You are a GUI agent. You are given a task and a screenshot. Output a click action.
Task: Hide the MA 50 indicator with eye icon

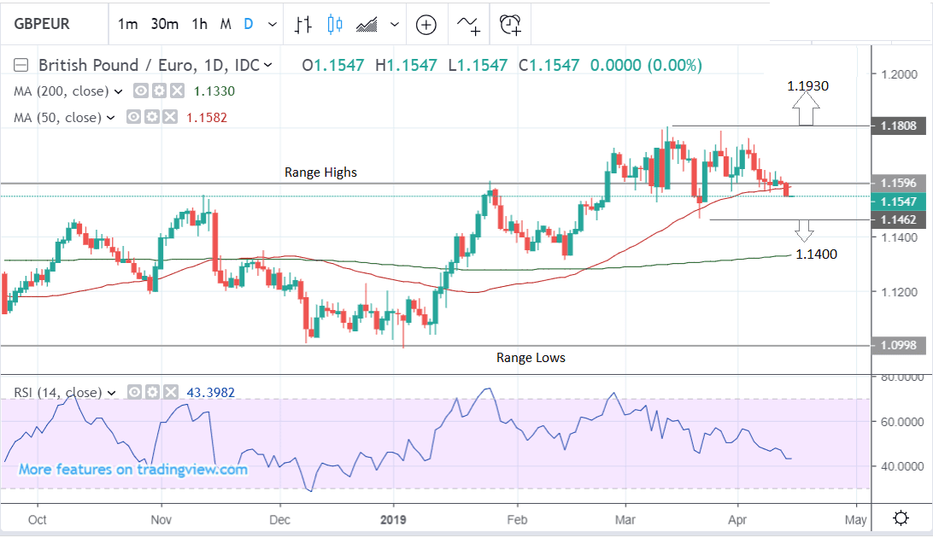[133, 117]
